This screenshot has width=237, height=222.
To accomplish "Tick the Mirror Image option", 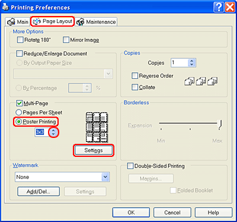I will (x=66, y=40).
